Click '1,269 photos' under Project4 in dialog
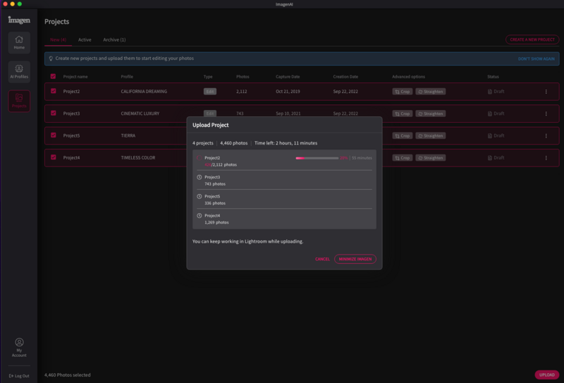The width and height of the screenshot is (564, 383). [216, 222]
